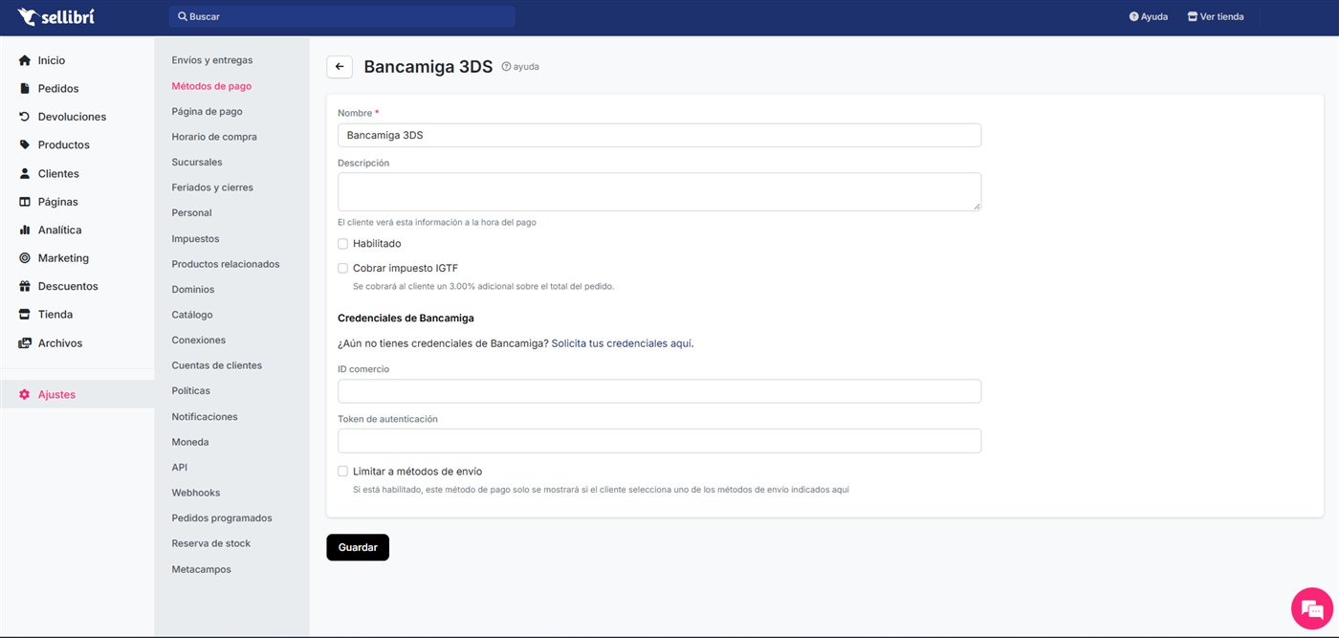Go to Impuestos settings
The height and width of the screenshot is (638, 1339).
tap(195, 238)
